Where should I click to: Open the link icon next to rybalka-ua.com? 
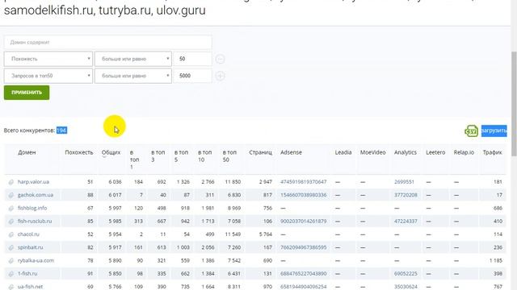point(11,260)
